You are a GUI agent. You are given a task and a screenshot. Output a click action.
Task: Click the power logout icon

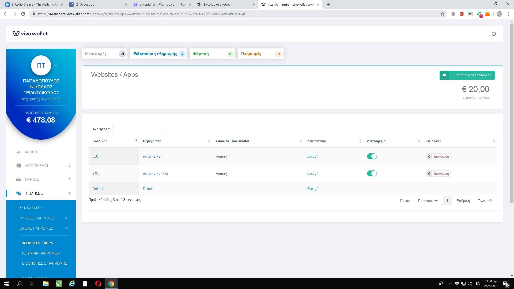pos(494,34)
